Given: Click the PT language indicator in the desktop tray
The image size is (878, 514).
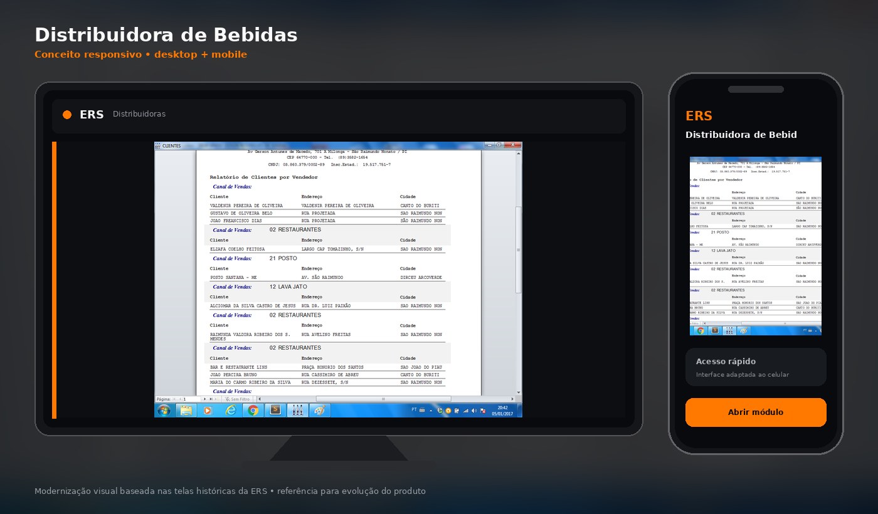Looking at the screenshot, I should tap(414, 410).
